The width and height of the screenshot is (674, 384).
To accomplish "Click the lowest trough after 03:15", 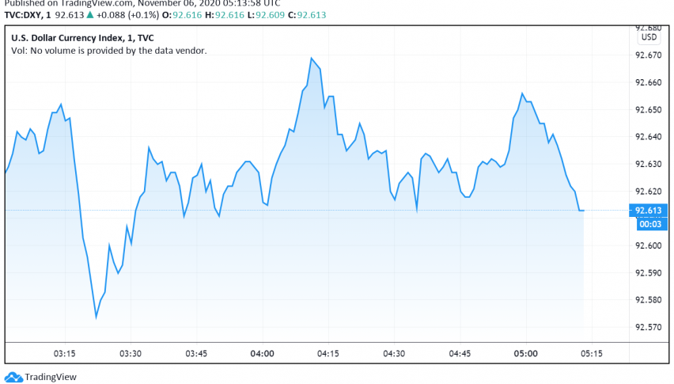I will pos(96,318).
